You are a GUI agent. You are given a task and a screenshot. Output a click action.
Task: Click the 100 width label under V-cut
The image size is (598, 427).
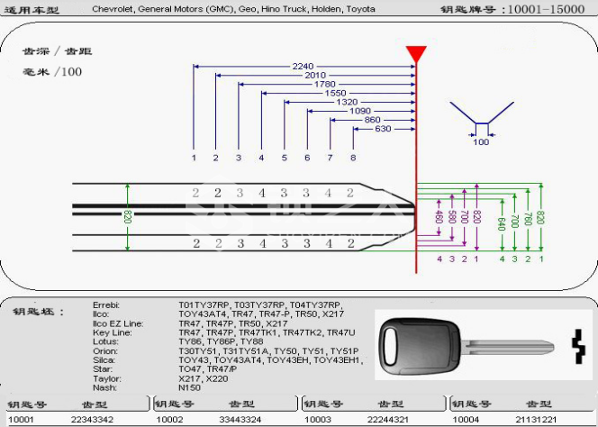481,142
